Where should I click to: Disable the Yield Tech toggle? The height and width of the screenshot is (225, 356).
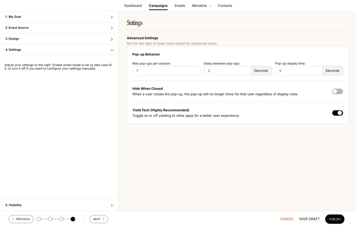pyautogui.click(x=337, y=113)
